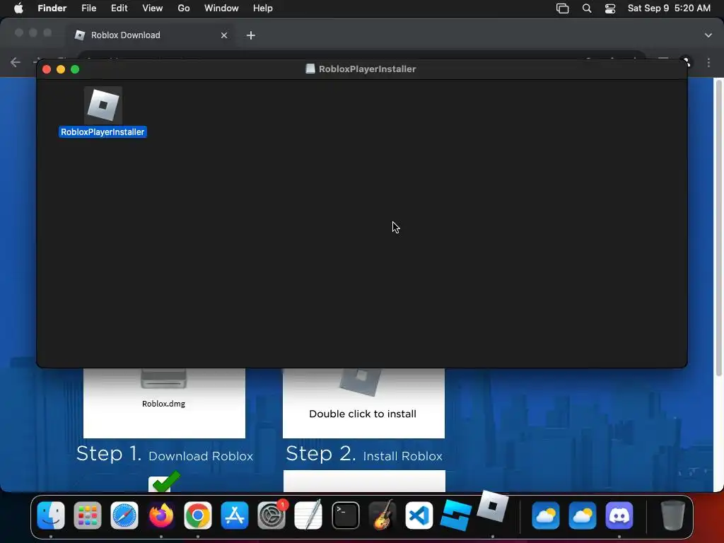Launch GarageBand from the Dock
Viewport: 724px width, 543px height.
pyautogui.click(x=383, y=515)
